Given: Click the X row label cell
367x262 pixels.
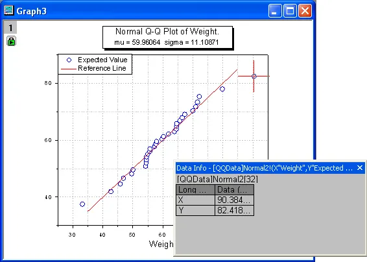Looking at the screenshot, I should click(195, 200).
